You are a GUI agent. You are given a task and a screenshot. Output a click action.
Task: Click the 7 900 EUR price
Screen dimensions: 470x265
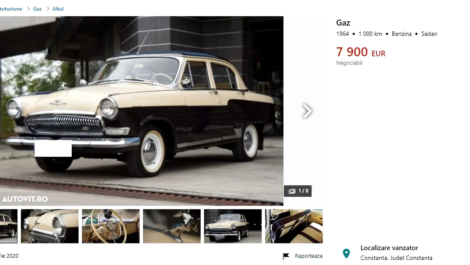361,52
